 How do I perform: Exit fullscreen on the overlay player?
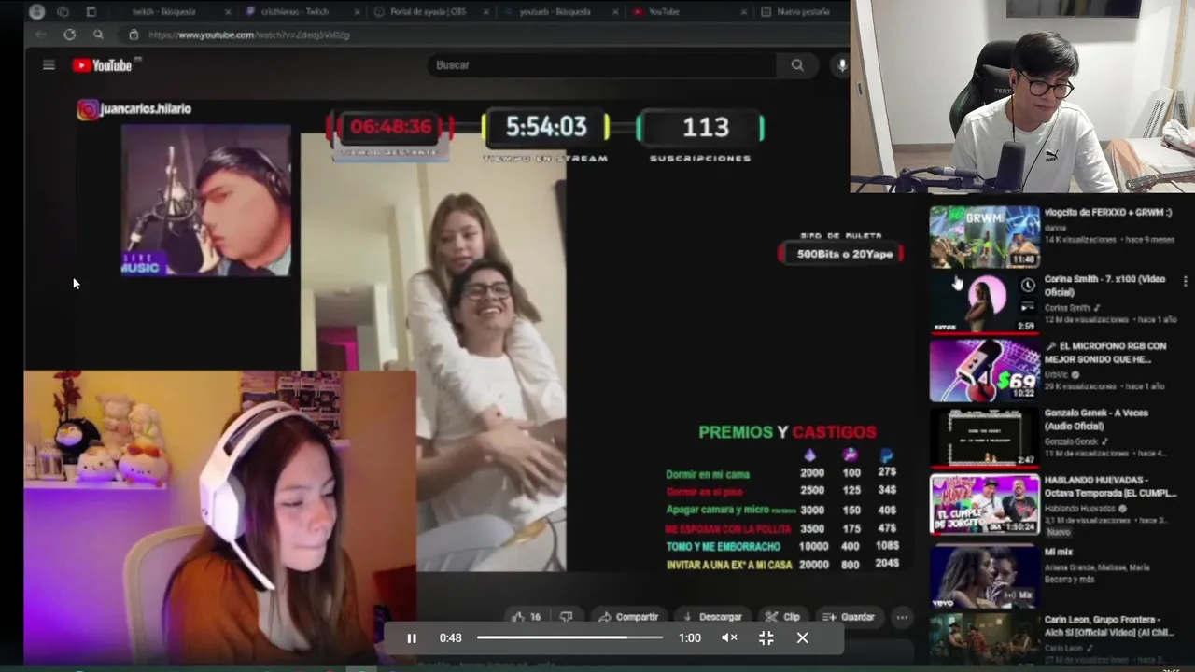pos(766,638)
